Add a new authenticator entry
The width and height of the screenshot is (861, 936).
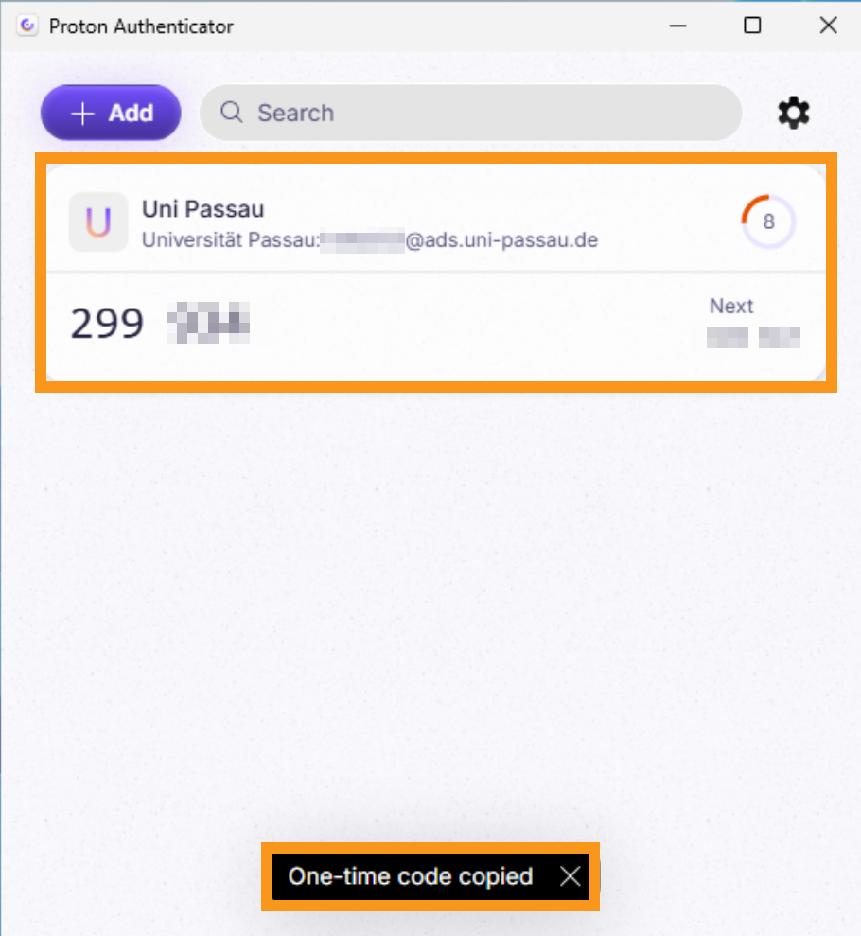pyautogui.click(x=111, y=113)
